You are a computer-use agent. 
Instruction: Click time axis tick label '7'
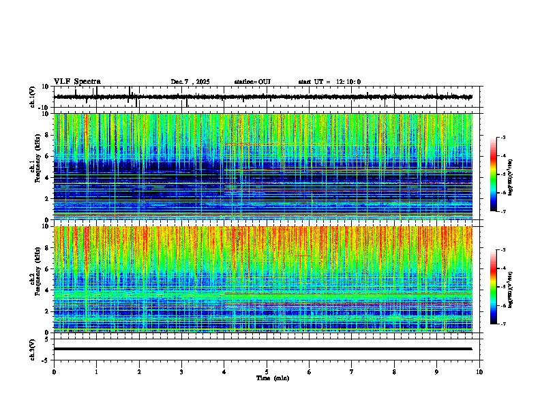click(x=352, y=372)
